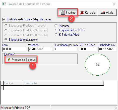Click the CRF do Resp. field

click(88, 49)
